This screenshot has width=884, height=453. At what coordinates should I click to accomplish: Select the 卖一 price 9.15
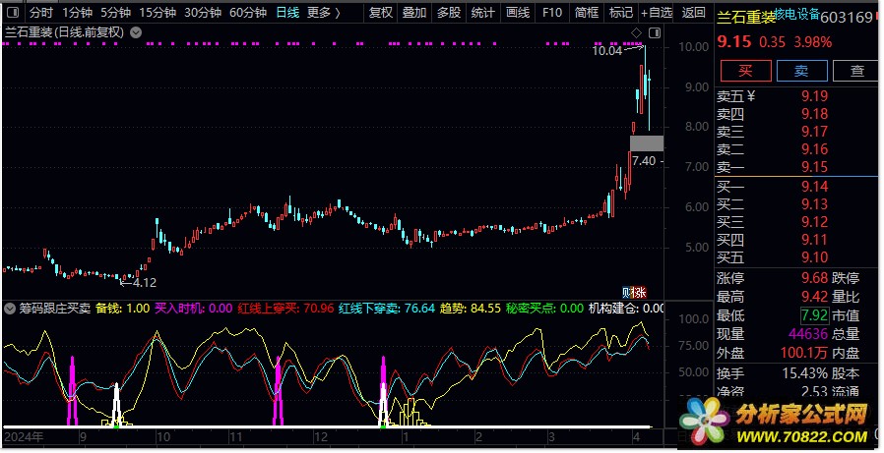(x=815, y=167)
